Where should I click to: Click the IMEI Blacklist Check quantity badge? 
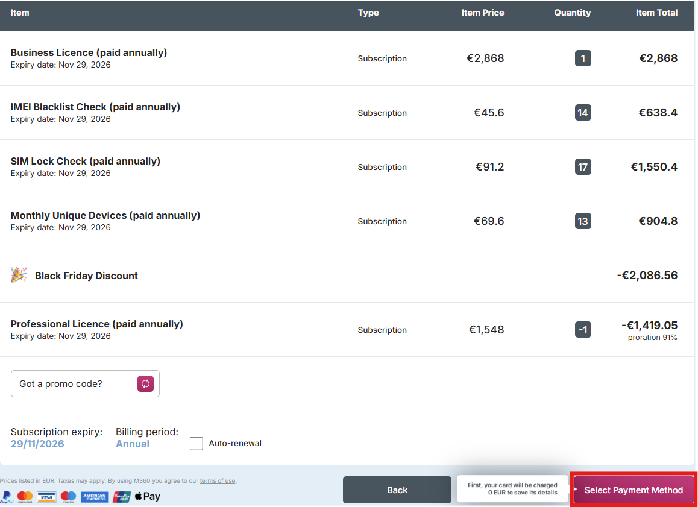(582, 113)
